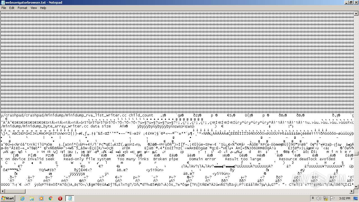The width and height of the screenshot is (359, 202).
Task: Click the horizontal scrollbar right arrow
Action: coord(352,191)
